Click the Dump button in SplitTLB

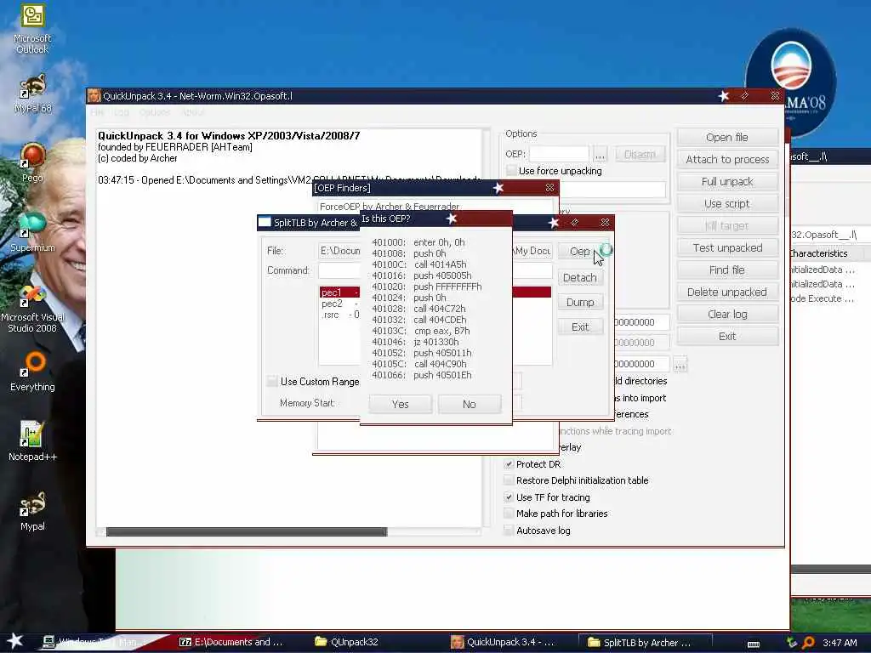pyautogui.click(x=580, y=302)
